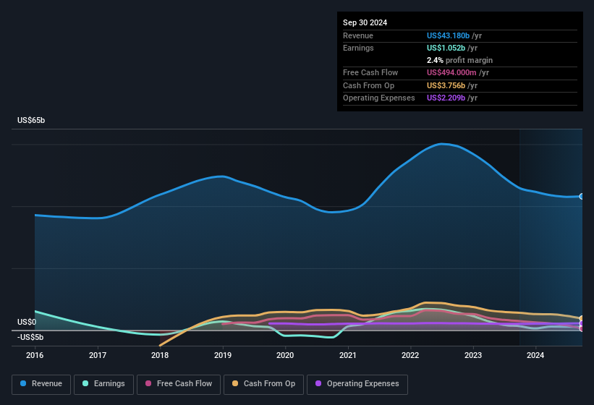
Task: Click the blue Revenue legend dot
Action: pyautogui.click(x=23, y=383)
